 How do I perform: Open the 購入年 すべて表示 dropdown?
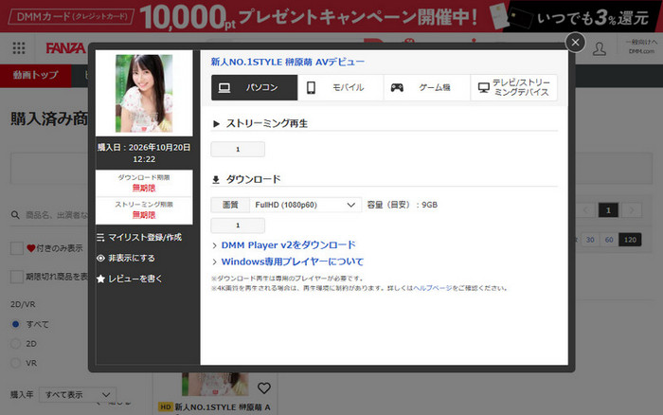[78, 395]
